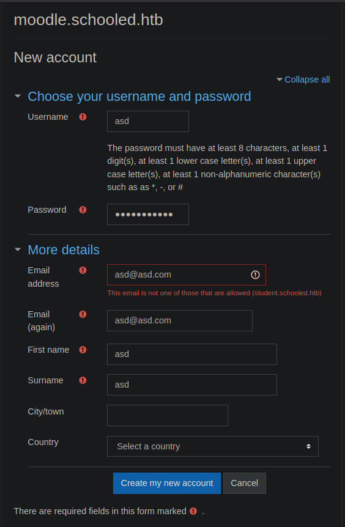Screen dimensions: 345x527
Task: Click Create my new account button
Action: click(167, 484)
